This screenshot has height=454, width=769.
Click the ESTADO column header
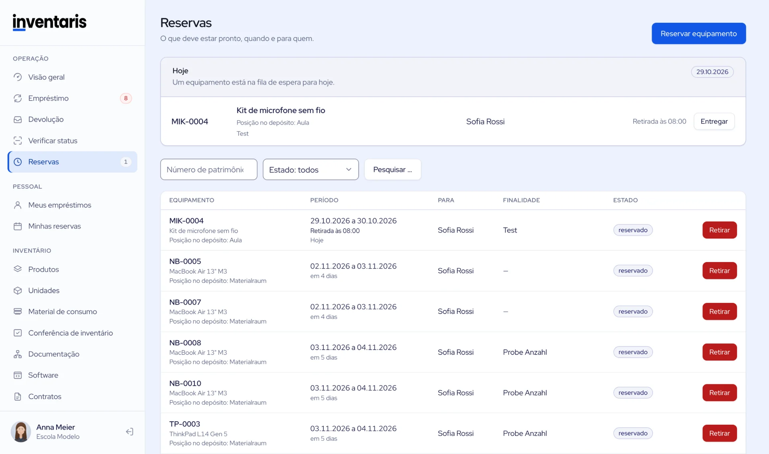click(x=625, y=200)
